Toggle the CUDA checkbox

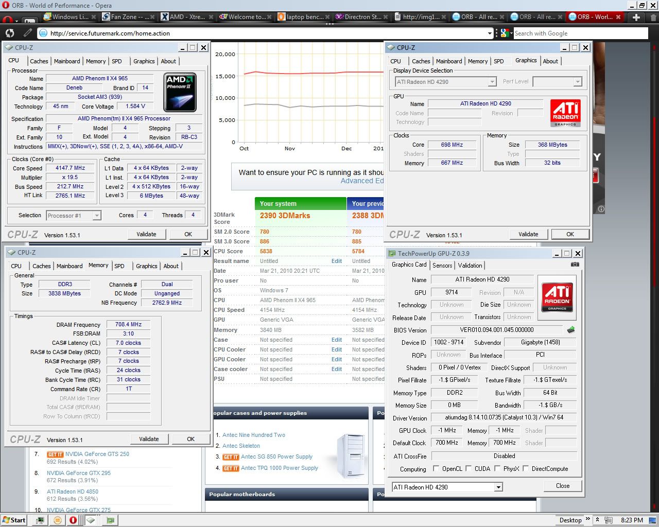pyautogui.click(x=469, y=469)
